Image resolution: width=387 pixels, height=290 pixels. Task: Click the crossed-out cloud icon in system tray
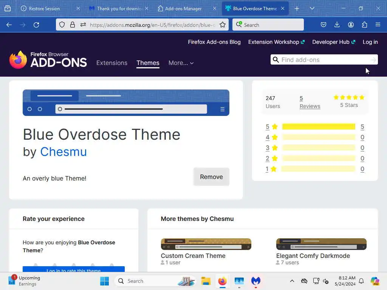(x=304, y=281)
